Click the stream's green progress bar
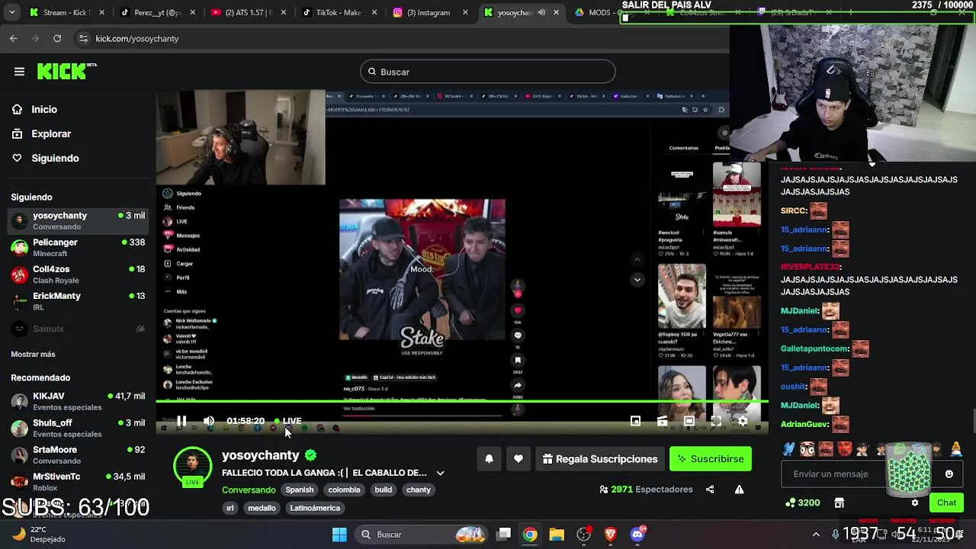This screenshot has height=549, width=976. point(461,401)
